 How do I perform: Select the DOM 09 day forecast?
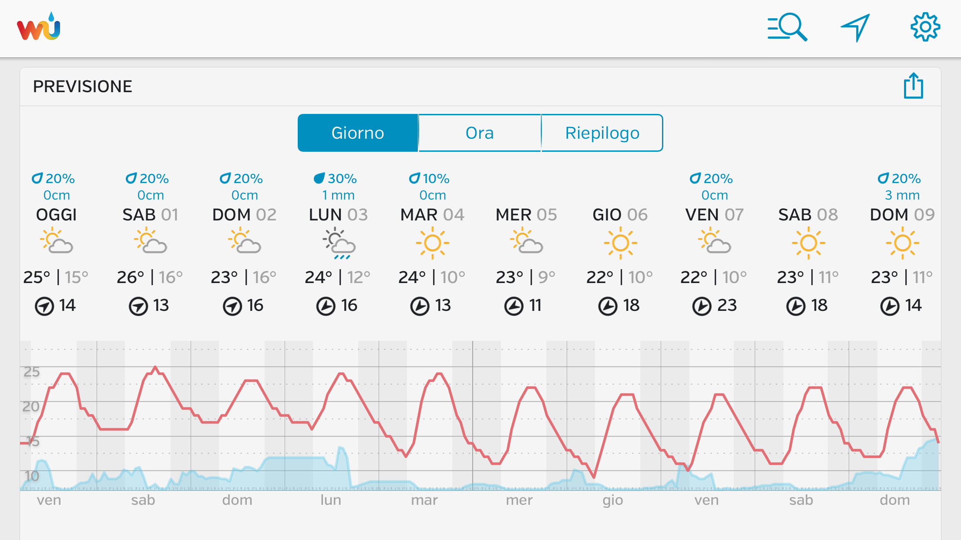point(902,215)
